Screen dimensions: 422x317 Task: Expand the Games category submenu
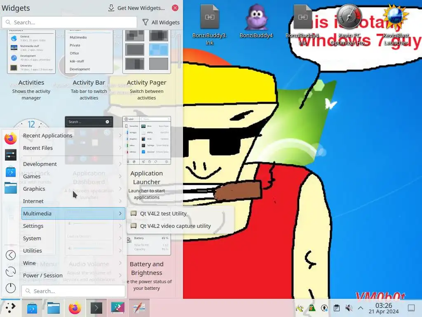[x=73, y=176]
